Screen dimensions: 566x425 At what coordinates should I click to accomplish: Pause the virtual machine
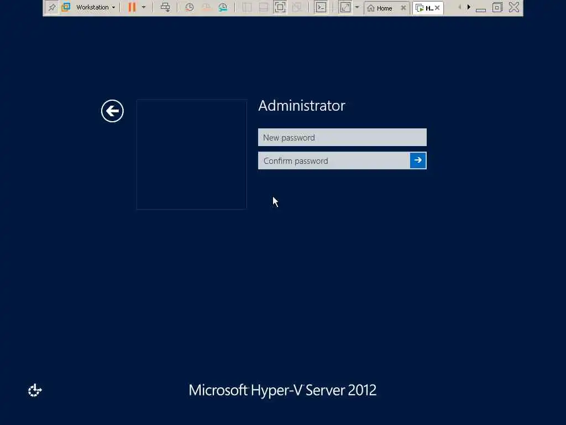coord(132,7)
